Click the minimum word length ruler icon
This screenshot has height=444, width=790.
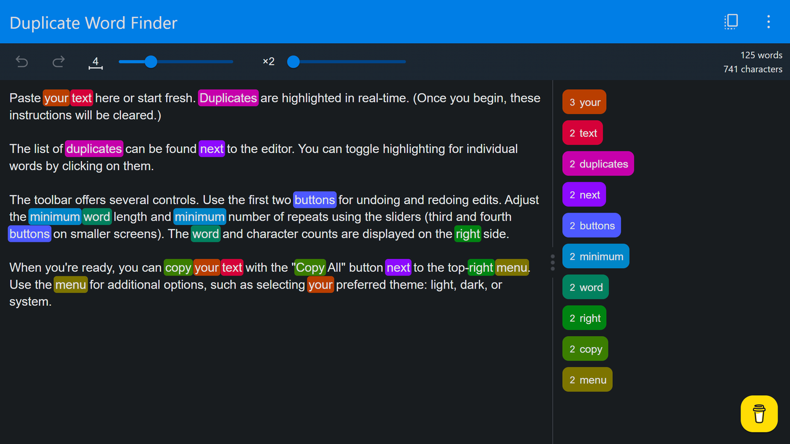[96, 62]
